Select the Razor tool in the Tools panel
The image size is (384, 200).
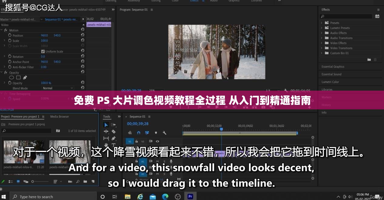click(x=113, y=131)
